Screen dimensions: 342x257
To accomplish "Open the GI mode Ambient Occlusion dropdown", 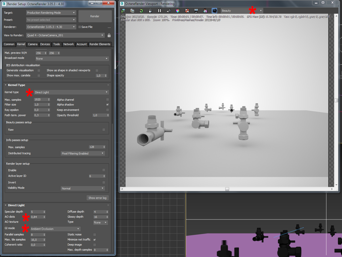I will point(55,229).
